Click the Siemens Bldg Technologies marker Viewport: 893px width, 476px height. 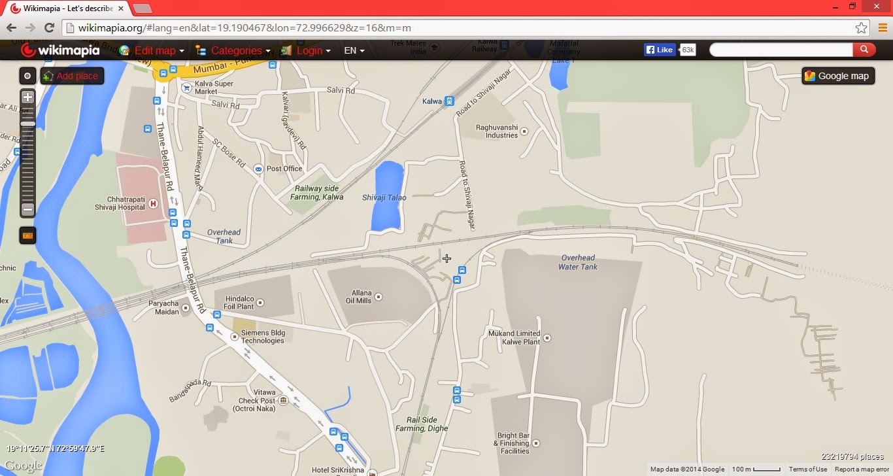coord(235,337)
